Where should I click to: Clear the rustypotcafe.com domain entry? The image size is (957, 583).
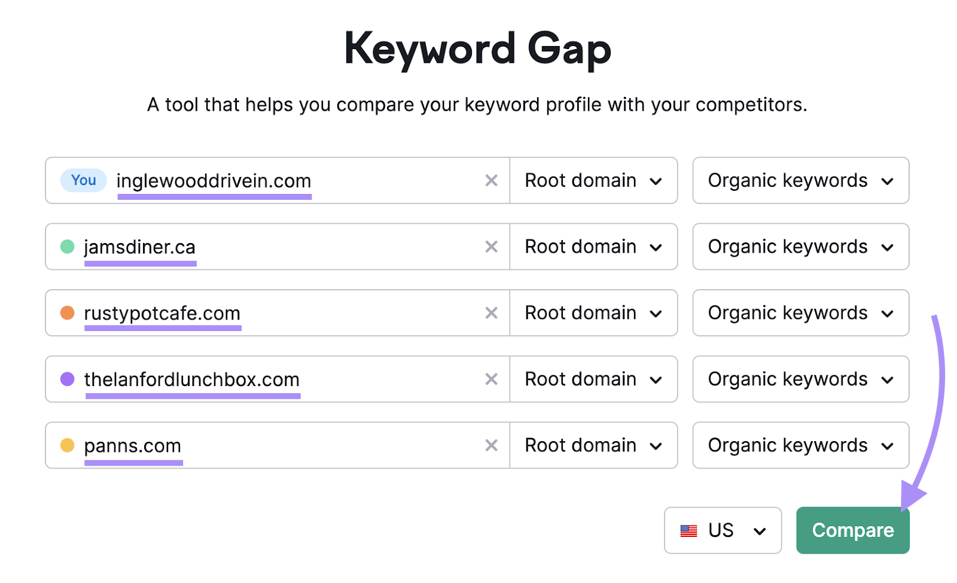click(x=492, y=312)
